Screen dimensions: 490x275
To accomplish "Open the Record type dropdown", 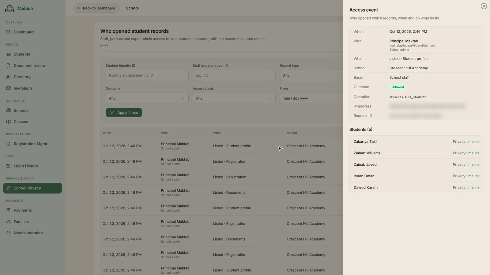I will (x=311, y=75).
